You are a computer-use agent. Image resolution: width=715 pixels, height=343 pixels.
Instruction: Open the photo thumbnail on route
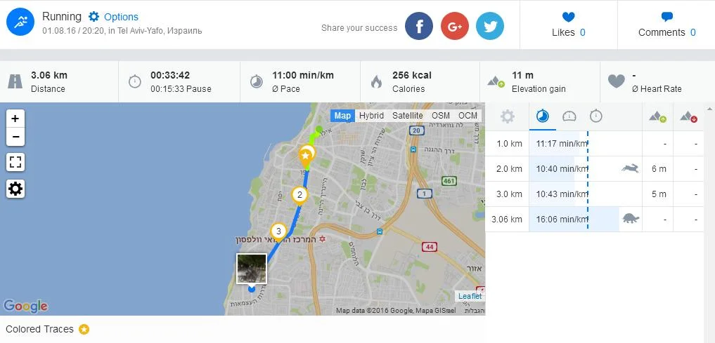click(x=251, y=269)
